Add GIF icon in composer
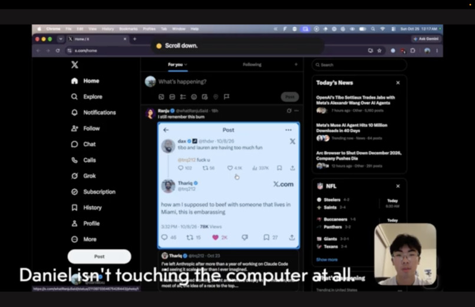The width and height of the screenshot is (475, 307). [x=172, y=97]
